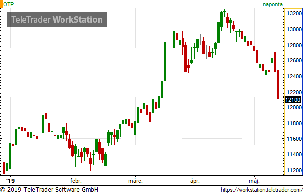Click the 11400 price axis label
This screenshot has height=194, width=303.
294,154
